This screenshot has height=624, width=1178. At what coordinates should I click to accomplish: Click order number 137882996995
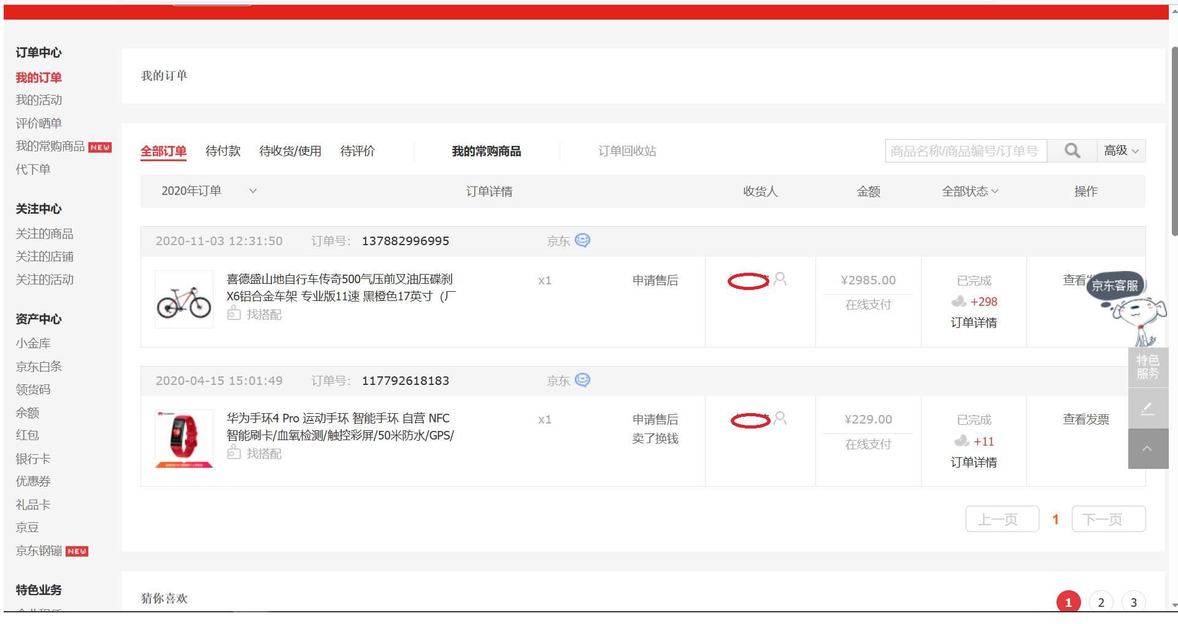[406, 241]
